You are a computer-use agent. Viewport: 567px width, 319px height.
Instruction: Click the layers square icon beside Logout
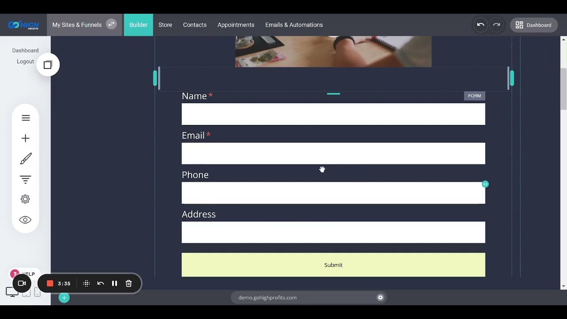point(48,65)
